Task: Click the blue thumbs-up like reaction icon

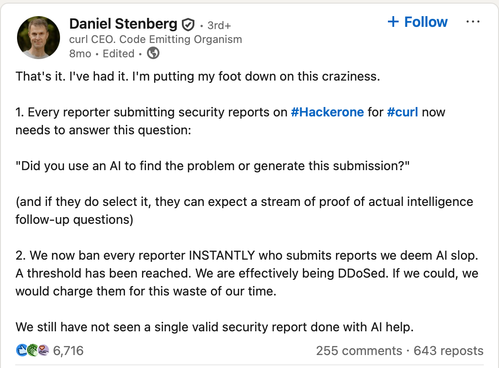Action: click(22, 350)
